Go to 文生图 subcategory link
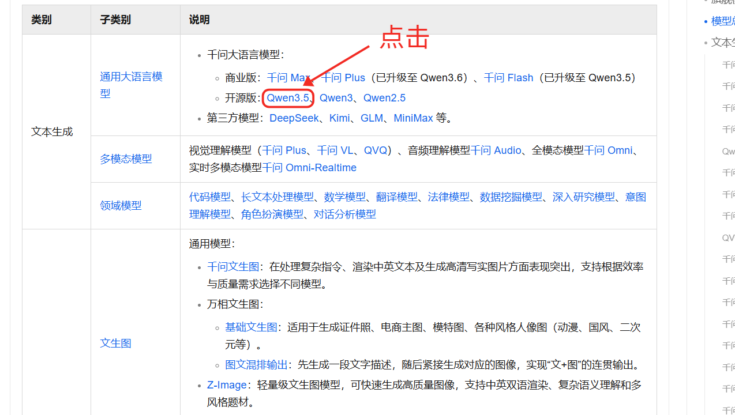 (115, 344)
